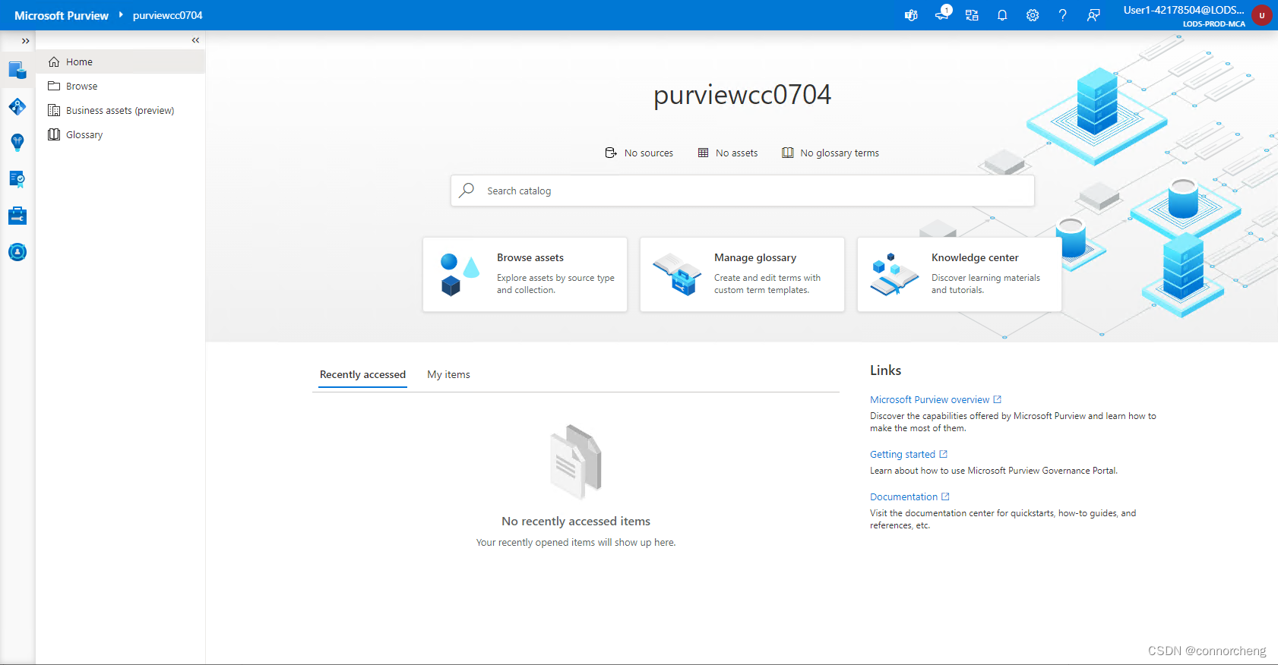
Task: Expand the left icon rail with double chevron
Action: tap(25, 41)
